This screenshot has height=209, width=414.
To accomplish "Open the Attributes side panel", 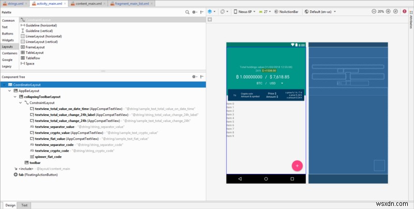I will click(411, 20).
